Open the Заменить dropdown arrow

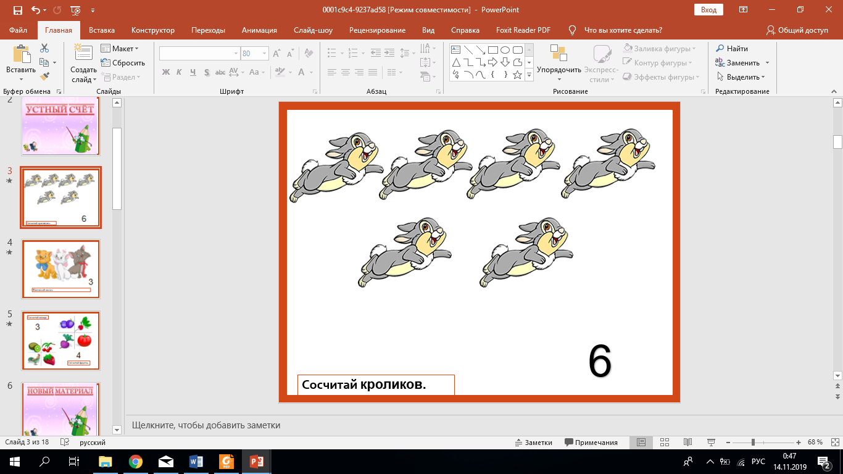point(767,63)
